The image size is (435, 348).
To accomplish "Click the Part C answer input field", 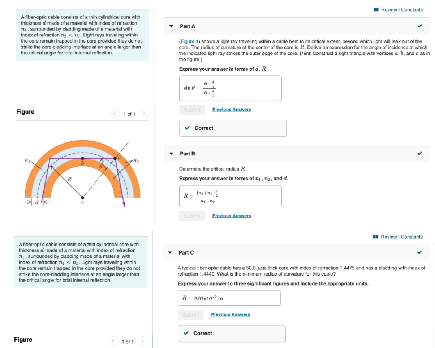I will [x=230, y=298].
